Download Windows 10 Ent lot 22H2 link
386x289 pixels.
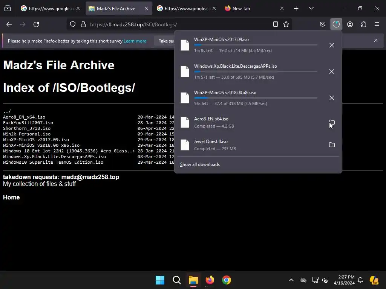[x=69, y=151]
